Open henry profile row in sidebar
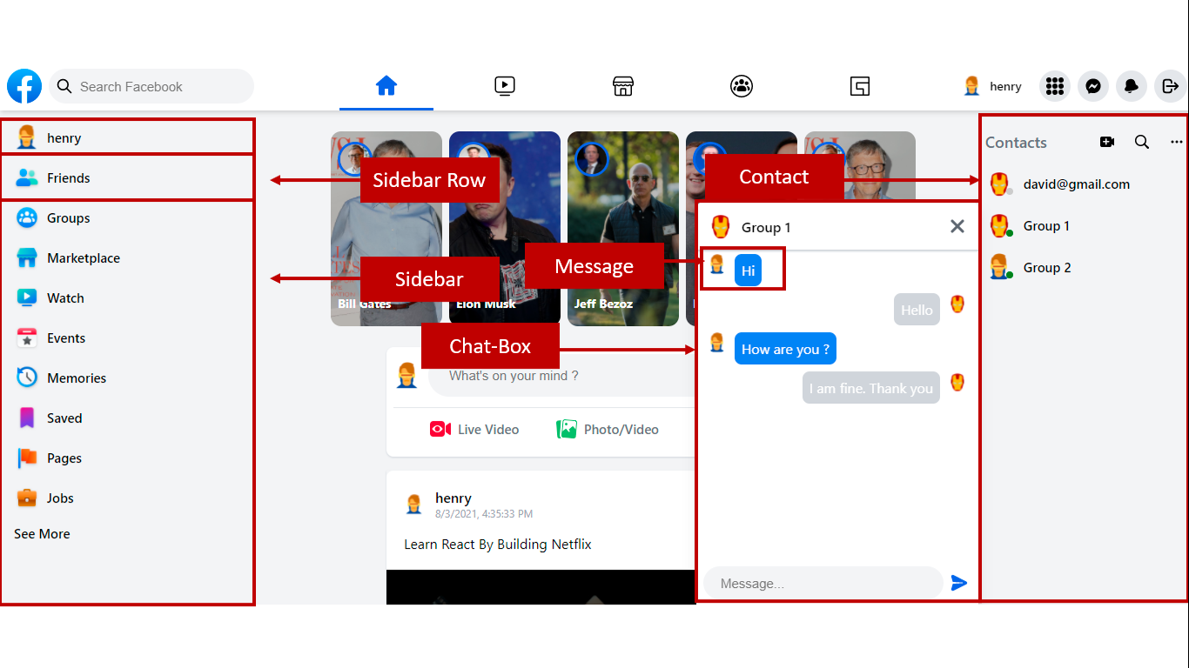1189x668 pixels. point(127,137)
